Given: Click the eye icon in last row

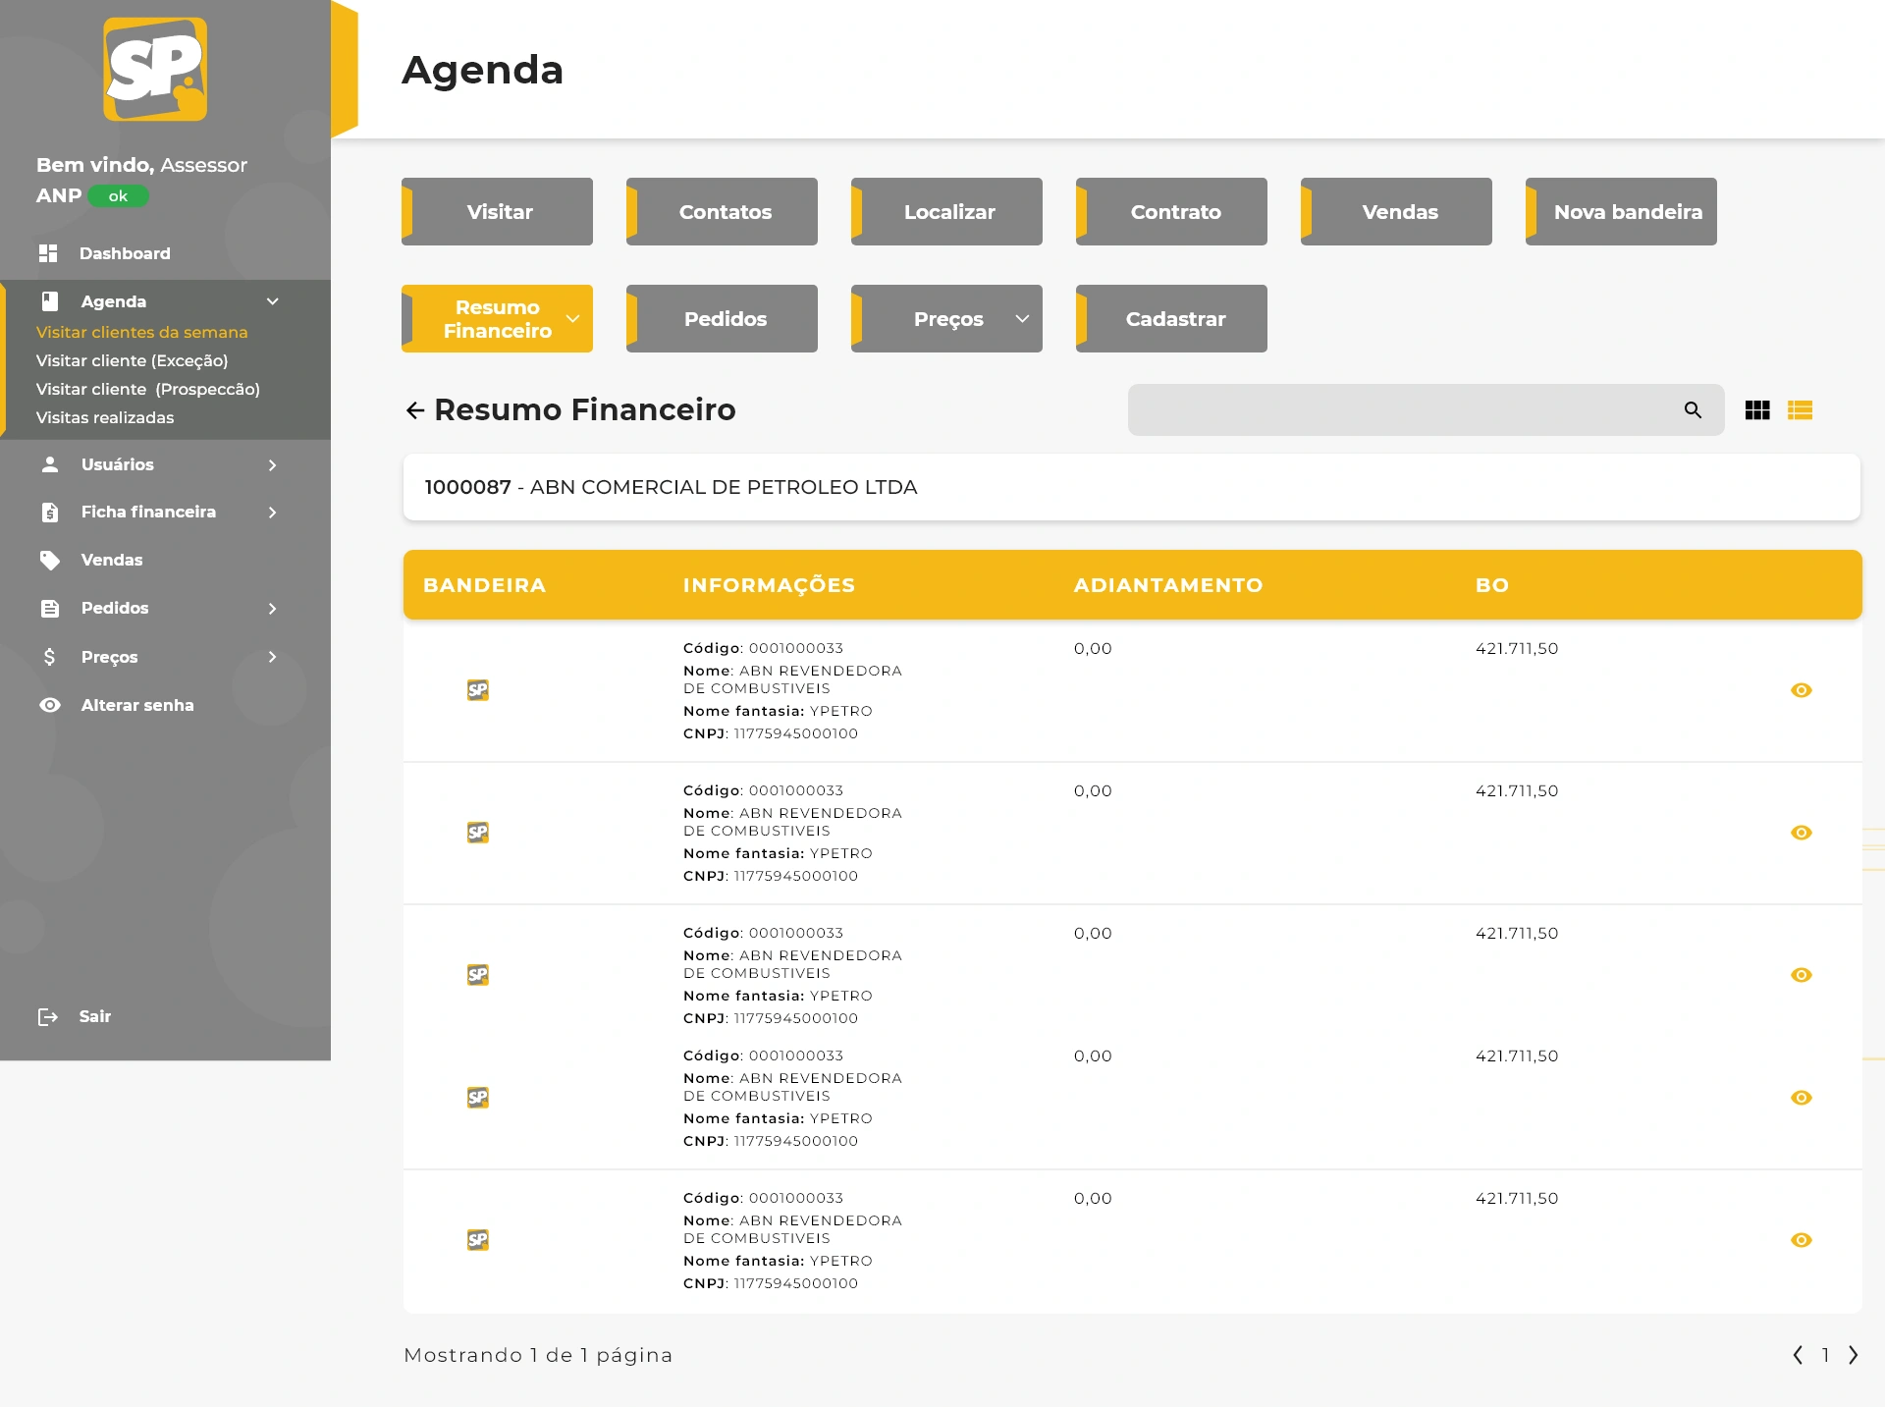Looking at the screenshot, I should pyautogui.click(x=1801, y=1240).
